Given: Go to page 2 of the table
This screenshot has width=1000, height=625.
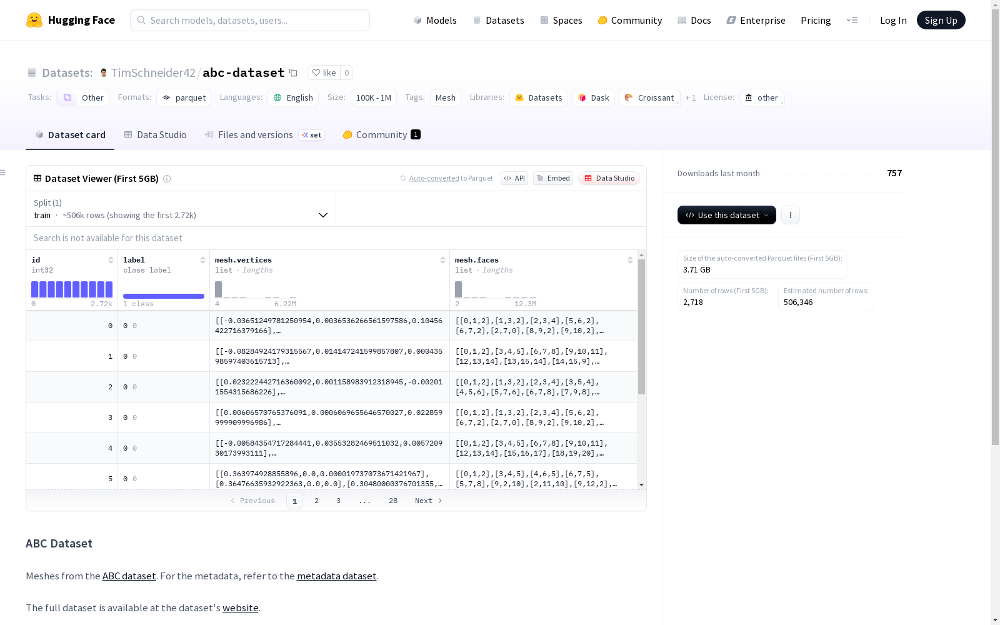Looking at the screenshot, I should (x=317, y=501).
